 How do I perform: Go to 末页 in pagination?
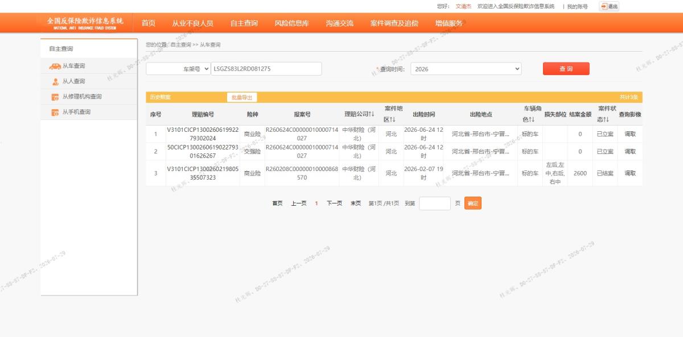click(355, 203)
